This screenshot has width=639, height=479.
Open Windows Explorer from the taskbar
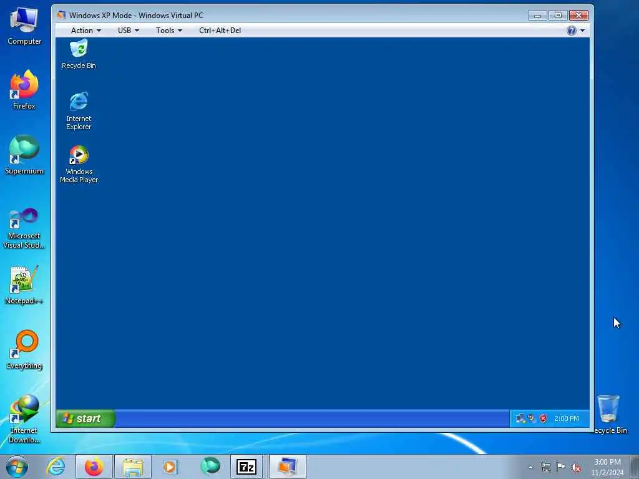(133, 467)
